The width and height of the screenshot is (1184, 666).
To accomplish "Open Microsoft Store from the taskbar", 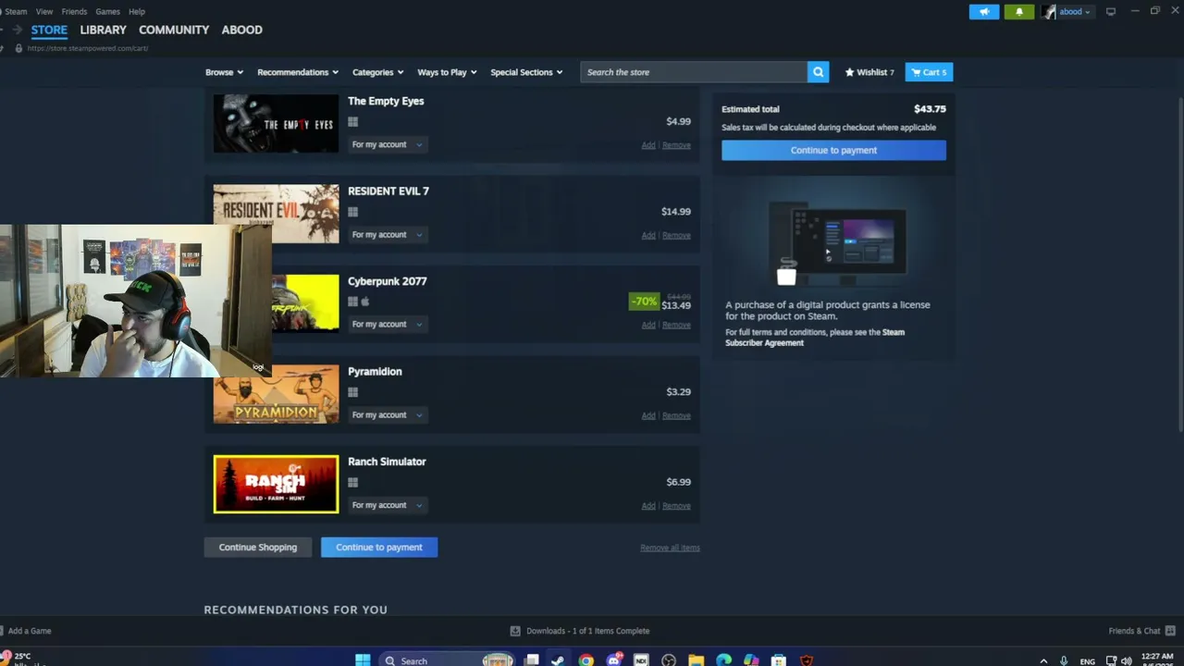I will click(779, 660).
